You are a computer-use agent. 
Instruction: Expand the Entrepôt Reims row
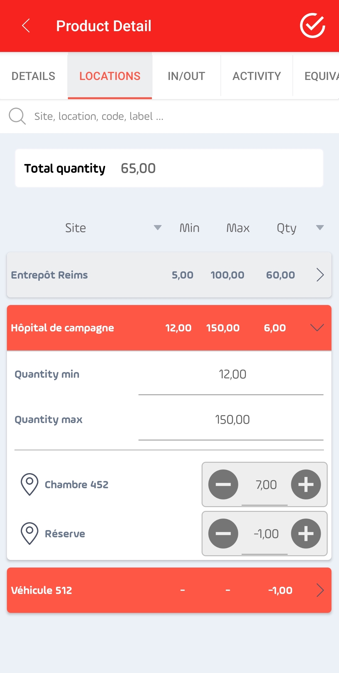(169, 275)
